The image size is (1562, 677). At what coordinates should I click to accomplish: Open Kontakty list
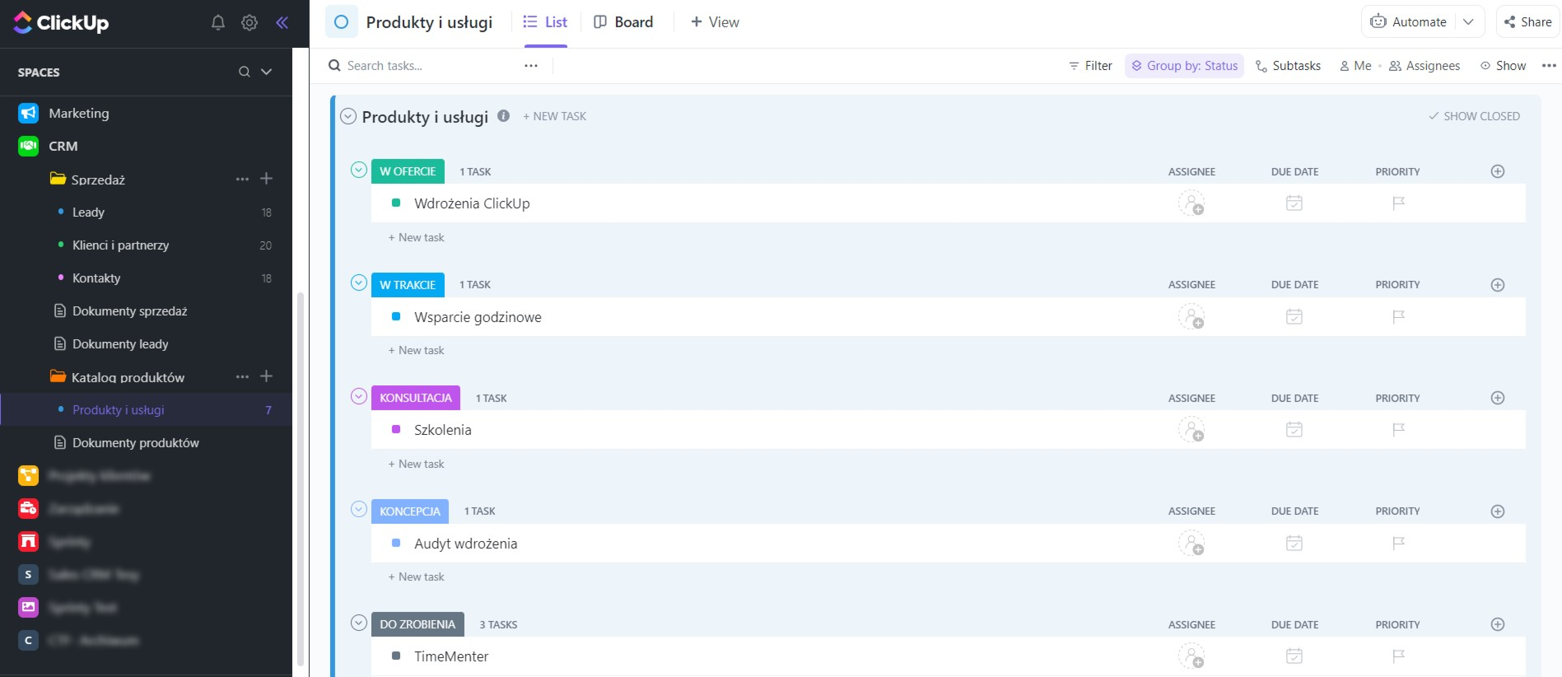point(96,278)
